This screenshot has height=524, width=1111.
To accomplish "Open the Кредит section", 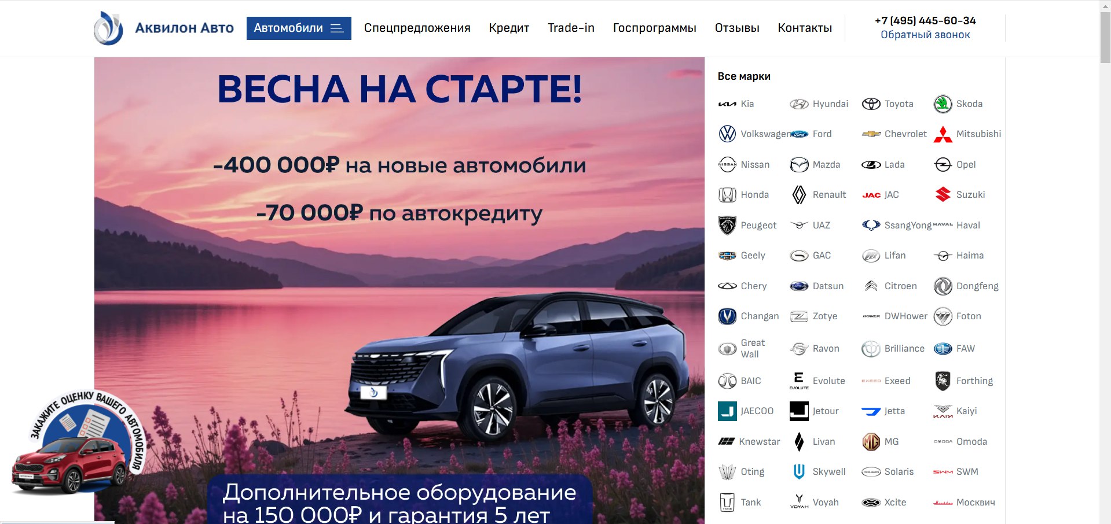I will [509, 28].
